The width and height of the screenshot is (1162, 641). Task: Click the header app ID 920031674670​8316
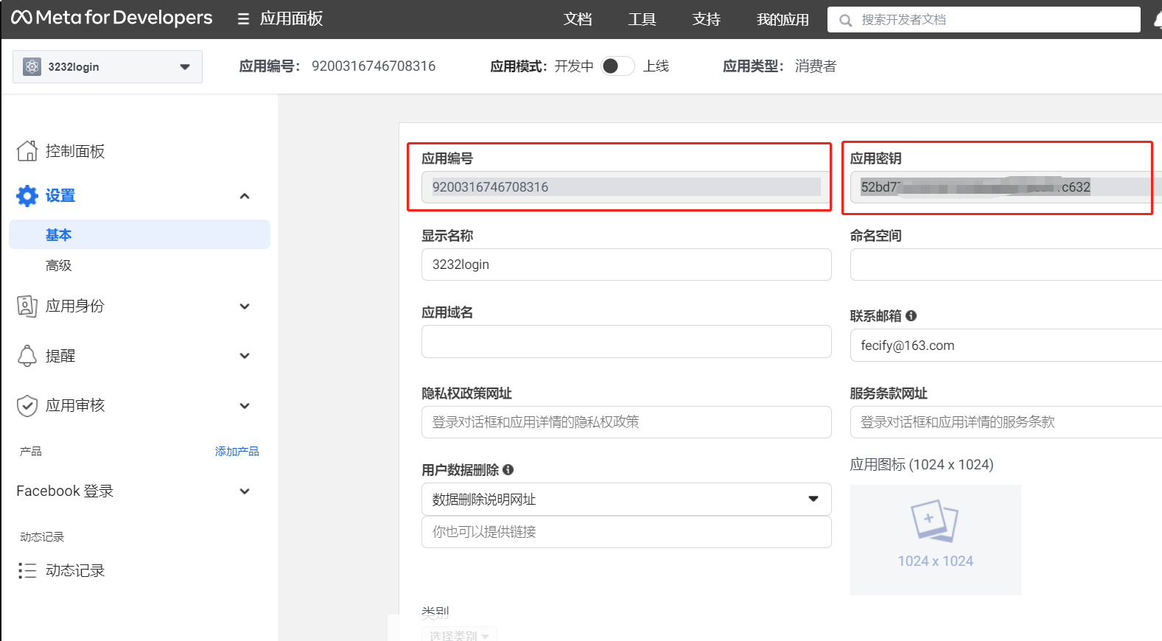374,66
